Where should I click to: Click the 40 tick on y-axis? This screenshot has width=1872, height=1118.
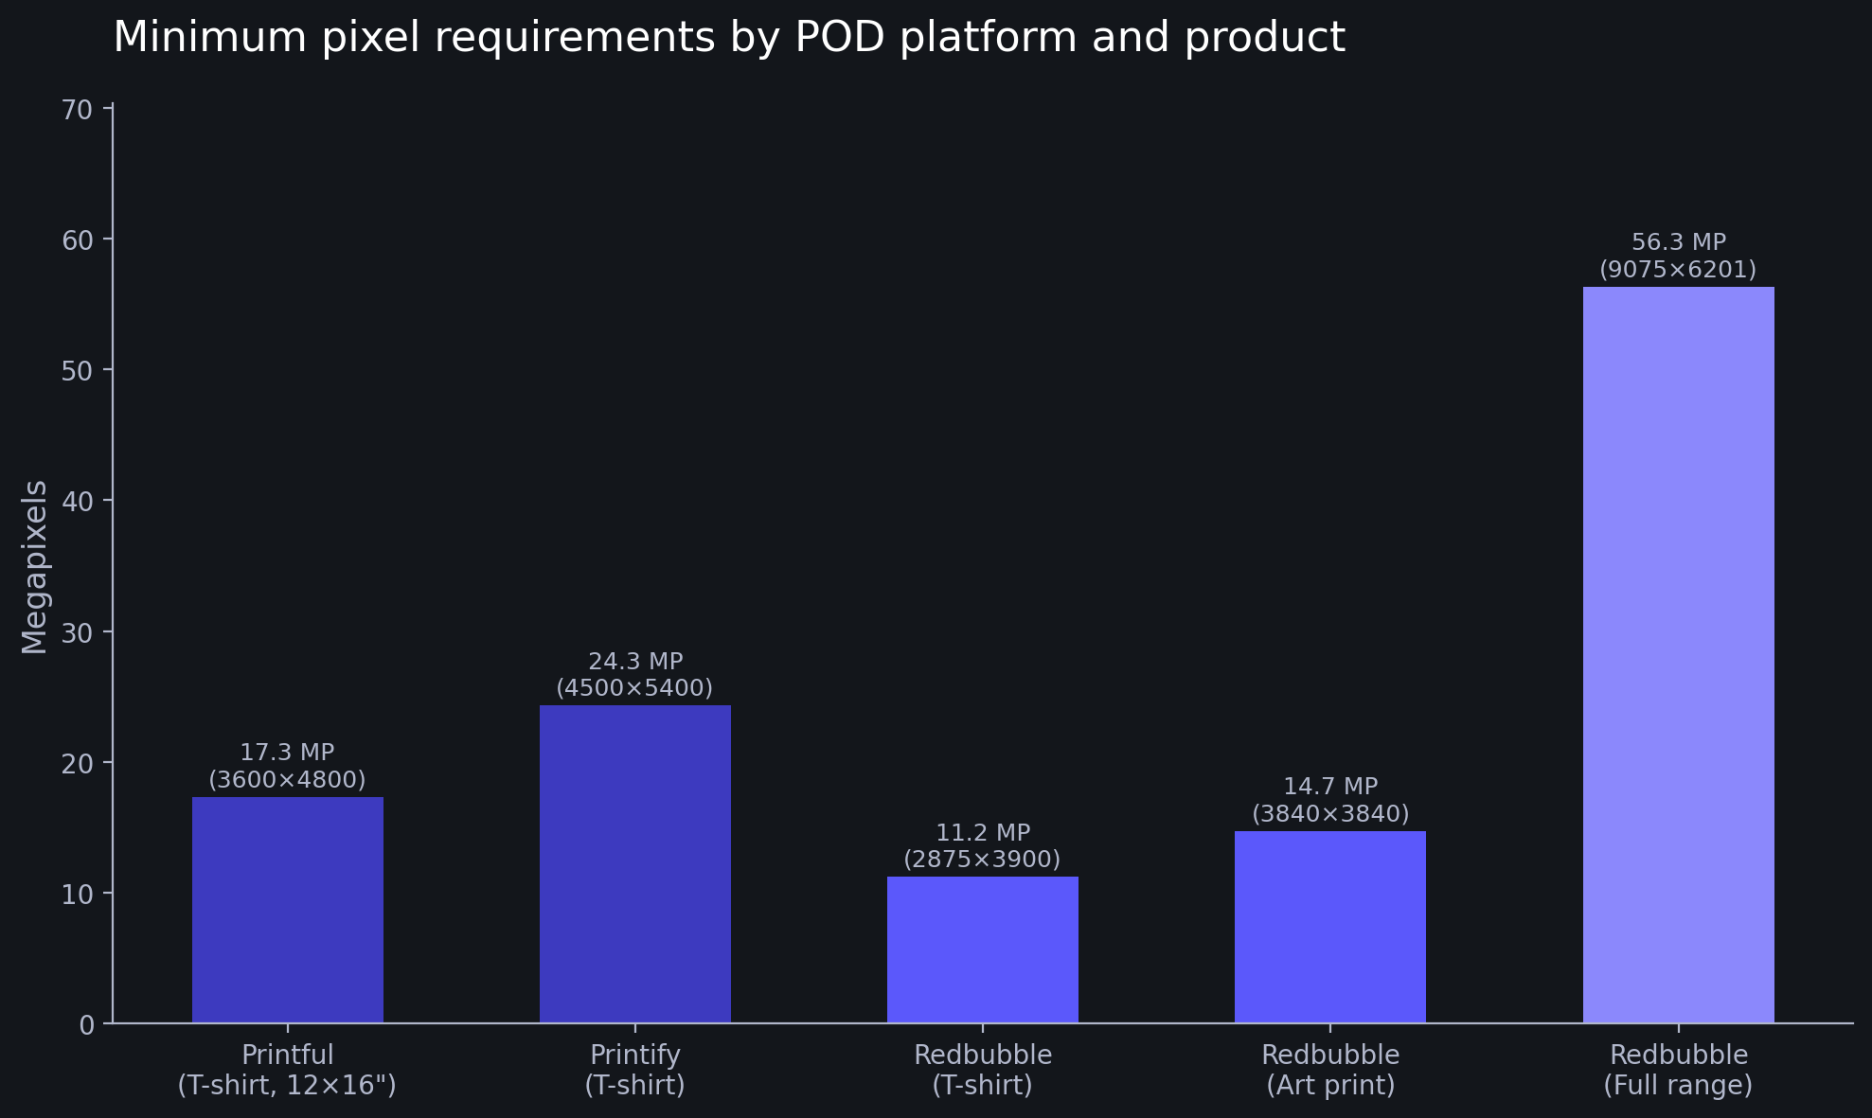click(x=77, y=501)
